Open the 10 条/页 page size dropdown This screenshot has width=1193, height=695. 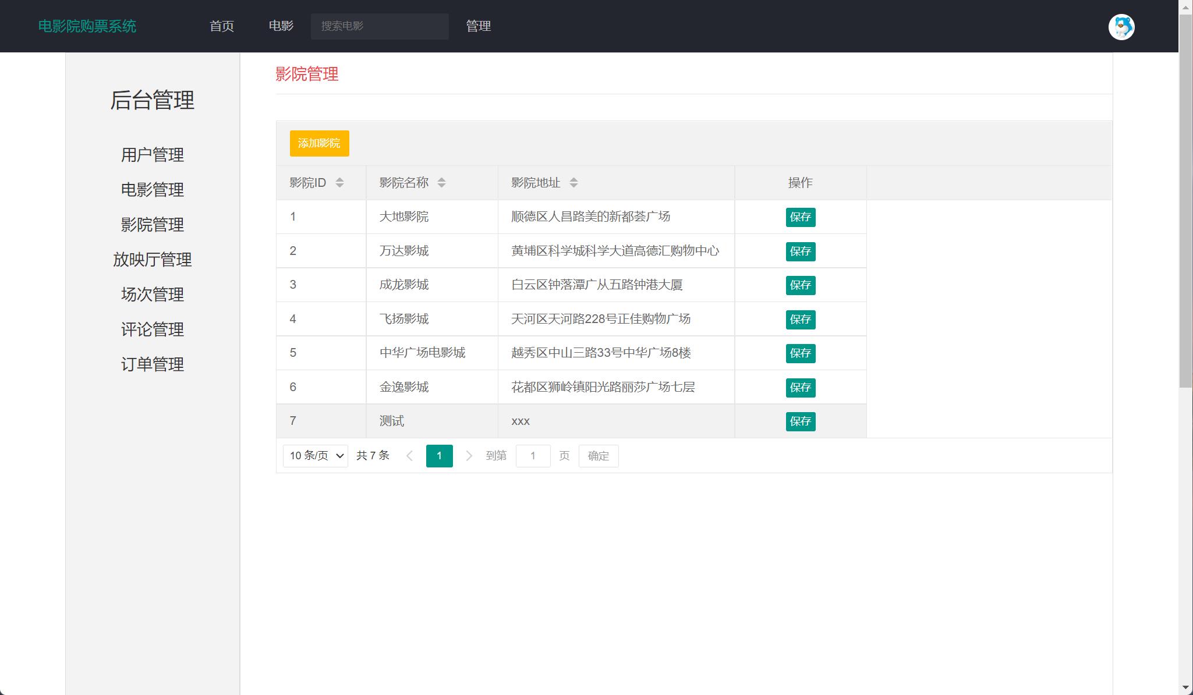coord(315,456)
